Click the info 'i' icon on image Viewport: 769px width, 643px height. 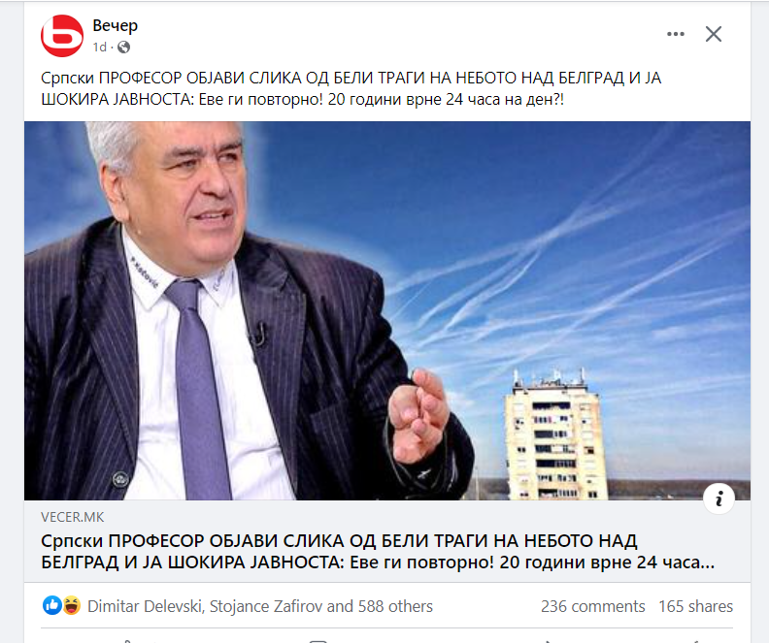719,498
